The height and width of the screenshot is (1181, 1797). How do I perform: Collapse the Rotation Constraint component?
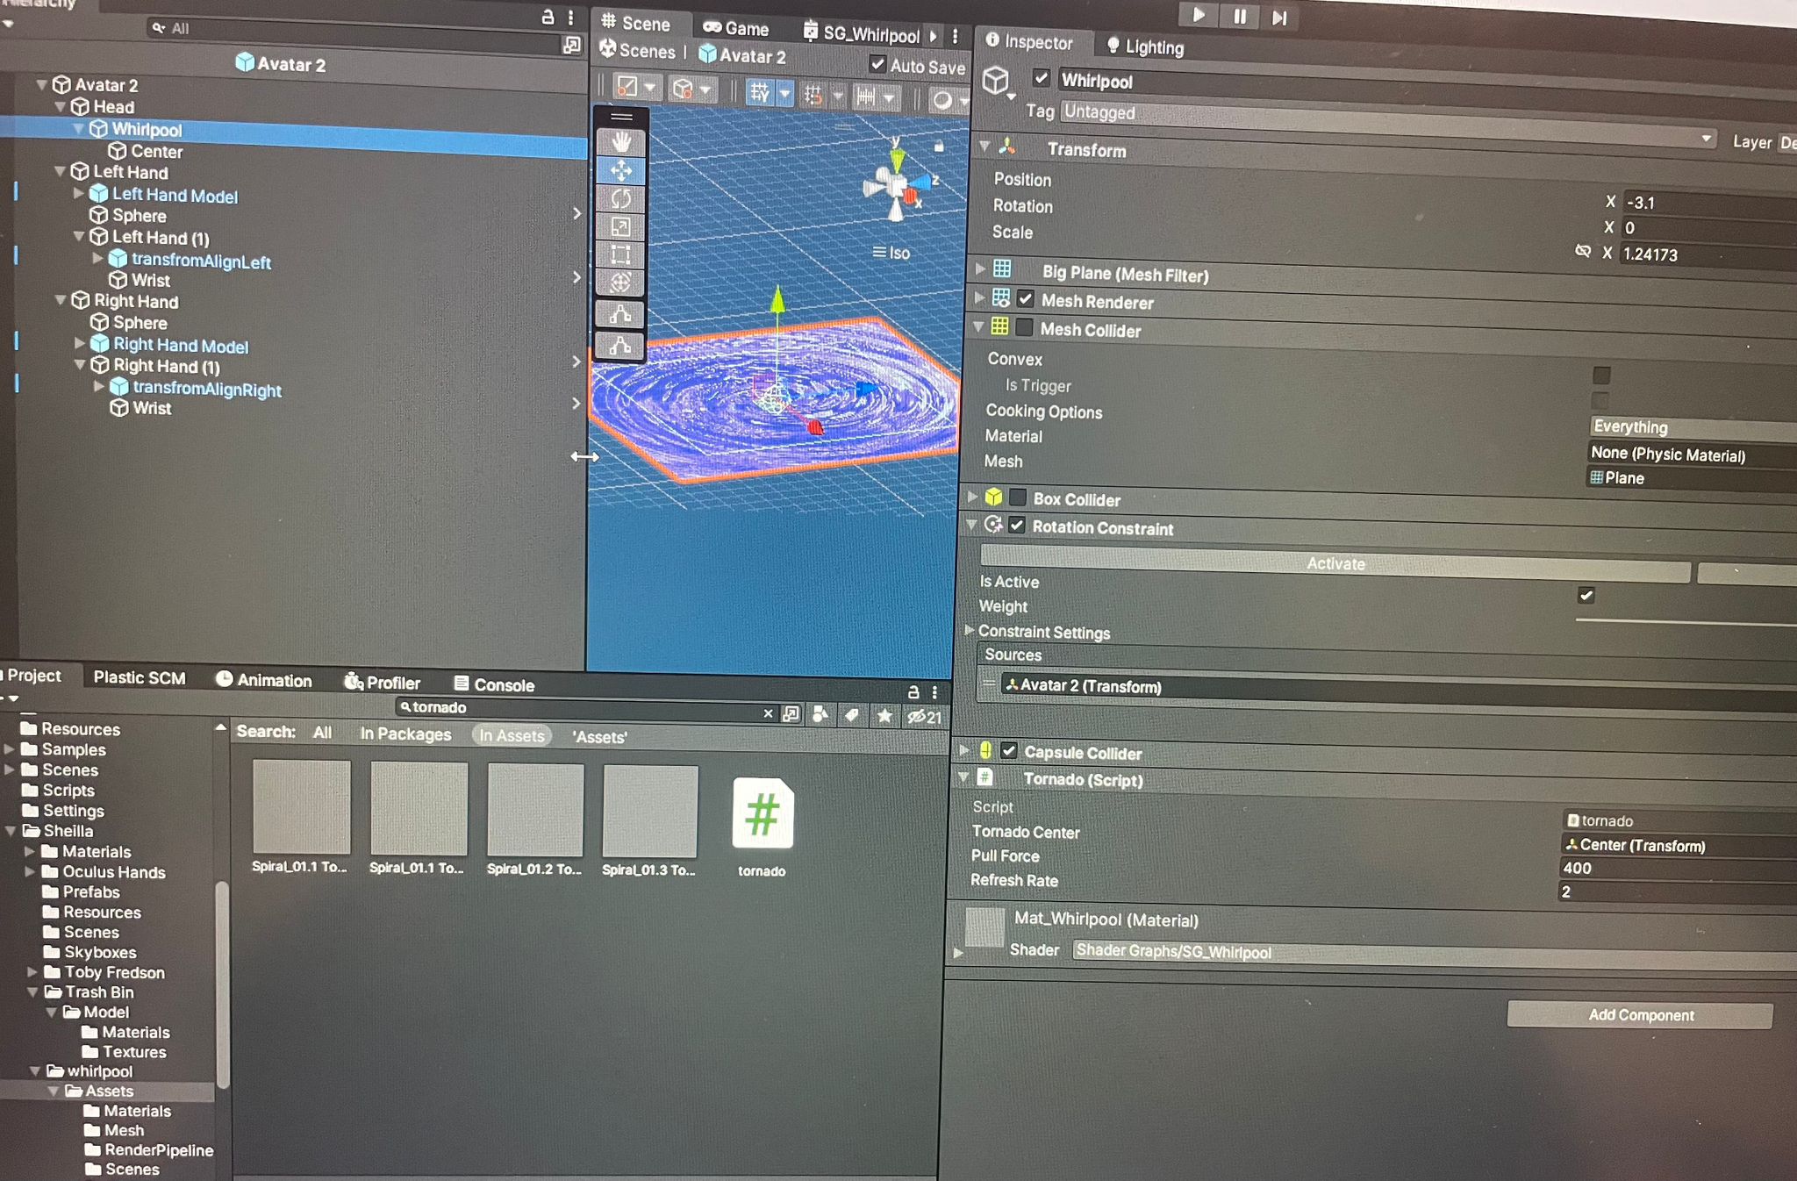coord(971,525)
